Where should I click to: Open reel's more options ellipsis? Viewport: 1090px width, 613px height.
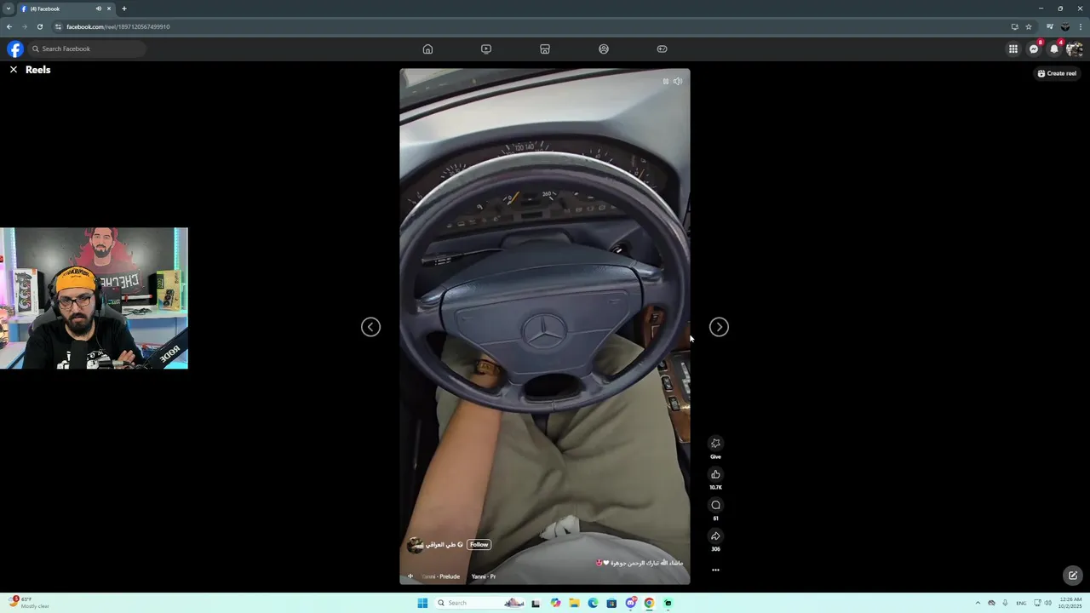[x=715, y=570]
